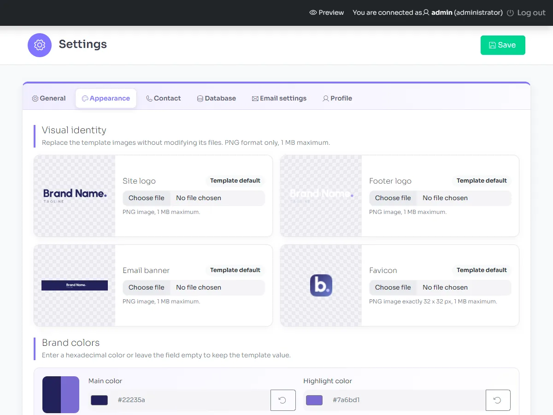Open the Preview link
The height and width of the screenshot is (415, 553).
tap(327, 12)
